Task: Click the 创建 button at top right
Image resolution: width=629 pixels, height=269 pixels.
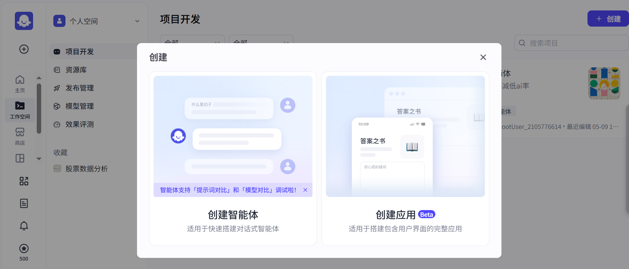Action: pyautogui.click(x=608, y=19)
